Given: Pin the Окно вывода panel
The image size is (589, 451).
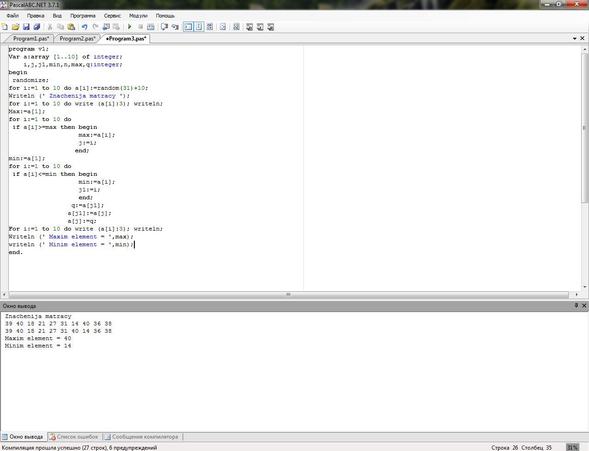Looking at the screenshot, I should (576, 306).
